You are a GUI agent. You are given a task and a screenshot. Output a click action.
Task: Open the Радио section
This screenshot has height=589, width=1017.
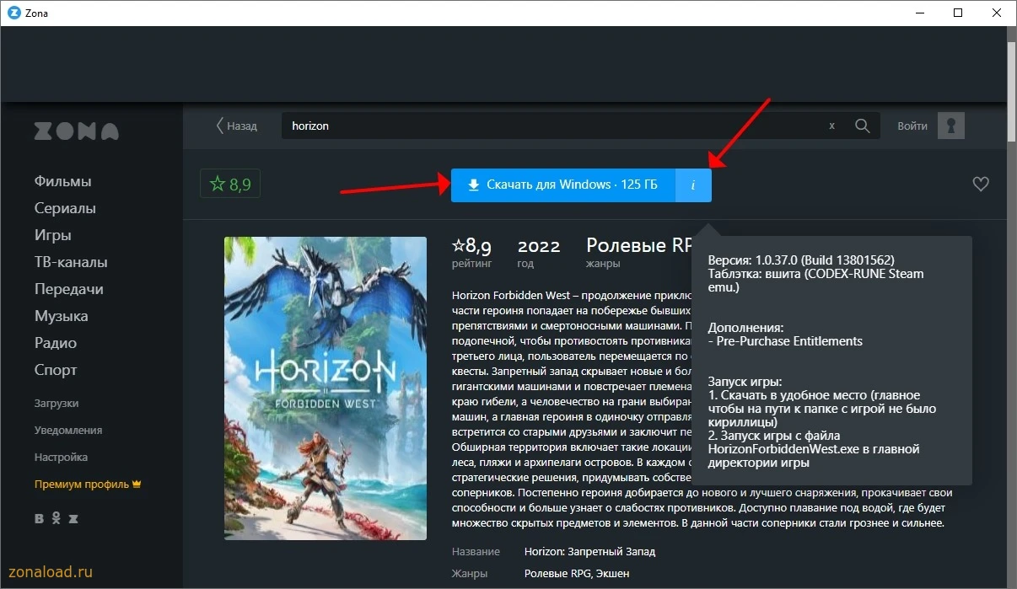tap(55, 343)
